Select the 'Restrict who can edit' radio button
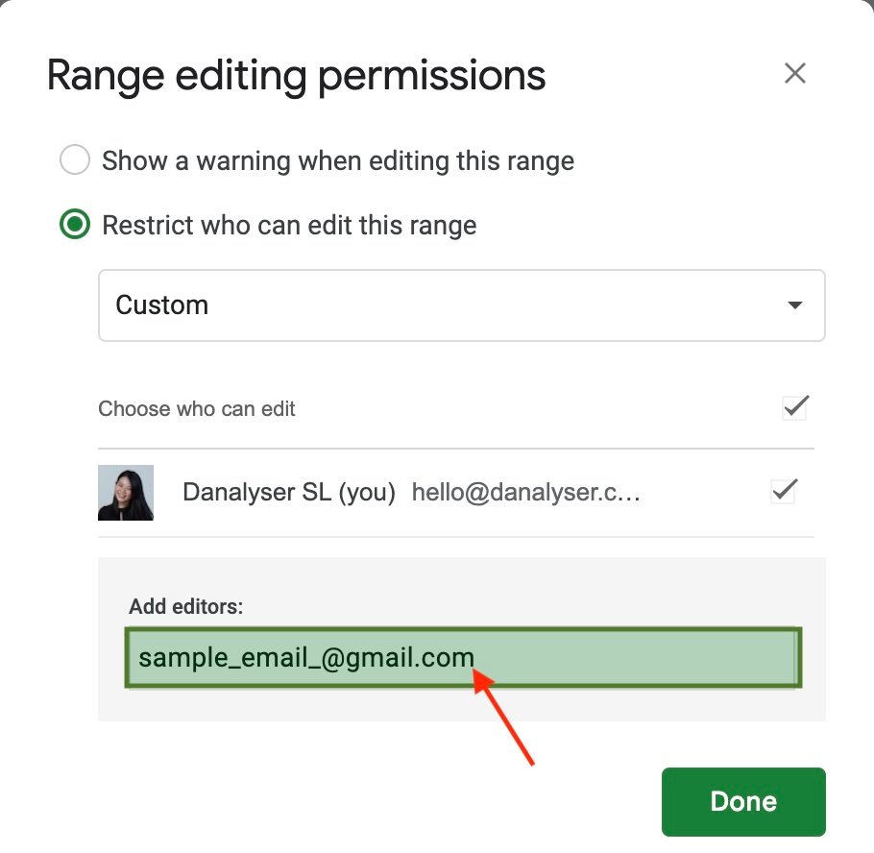 coord(75,226)
